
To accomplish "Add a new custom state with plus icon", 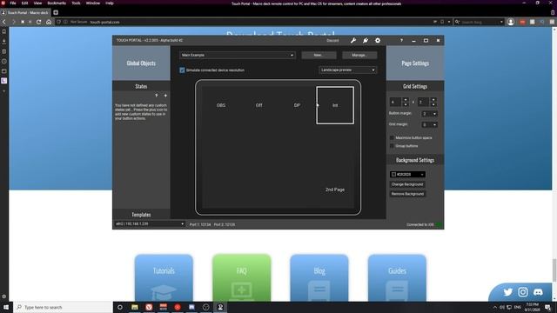I will (165, 96).
